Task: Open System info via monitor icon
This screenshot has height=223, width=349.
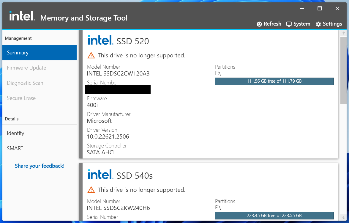Action: click(x=289, y=24)
